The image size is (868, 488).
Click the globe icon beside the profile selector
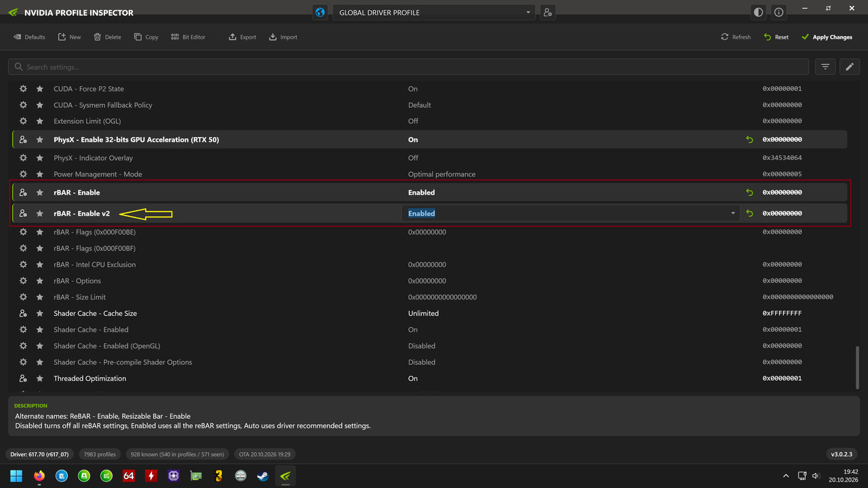click(321, 12)
